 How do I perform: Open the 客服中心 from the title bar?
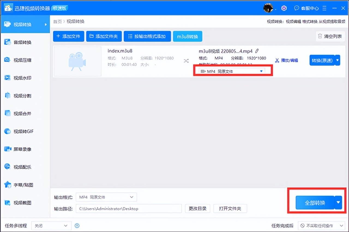point(307,8)
